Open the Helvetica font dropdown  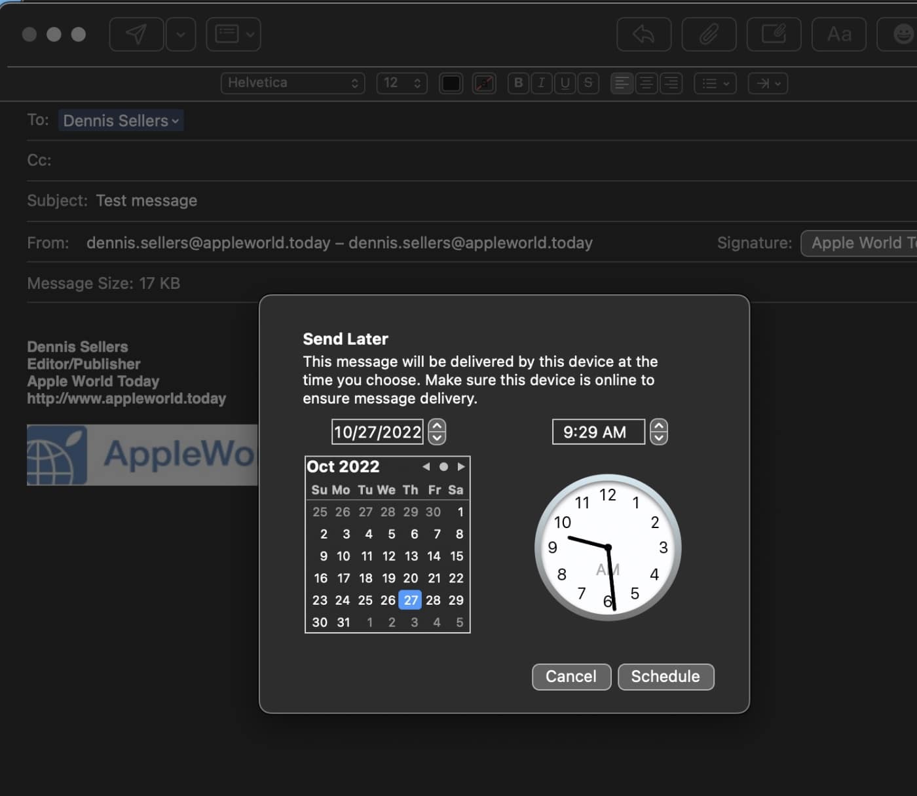(292, 83)
